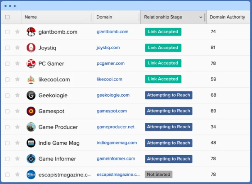Click the Gamespot name text

coord(51,111)
